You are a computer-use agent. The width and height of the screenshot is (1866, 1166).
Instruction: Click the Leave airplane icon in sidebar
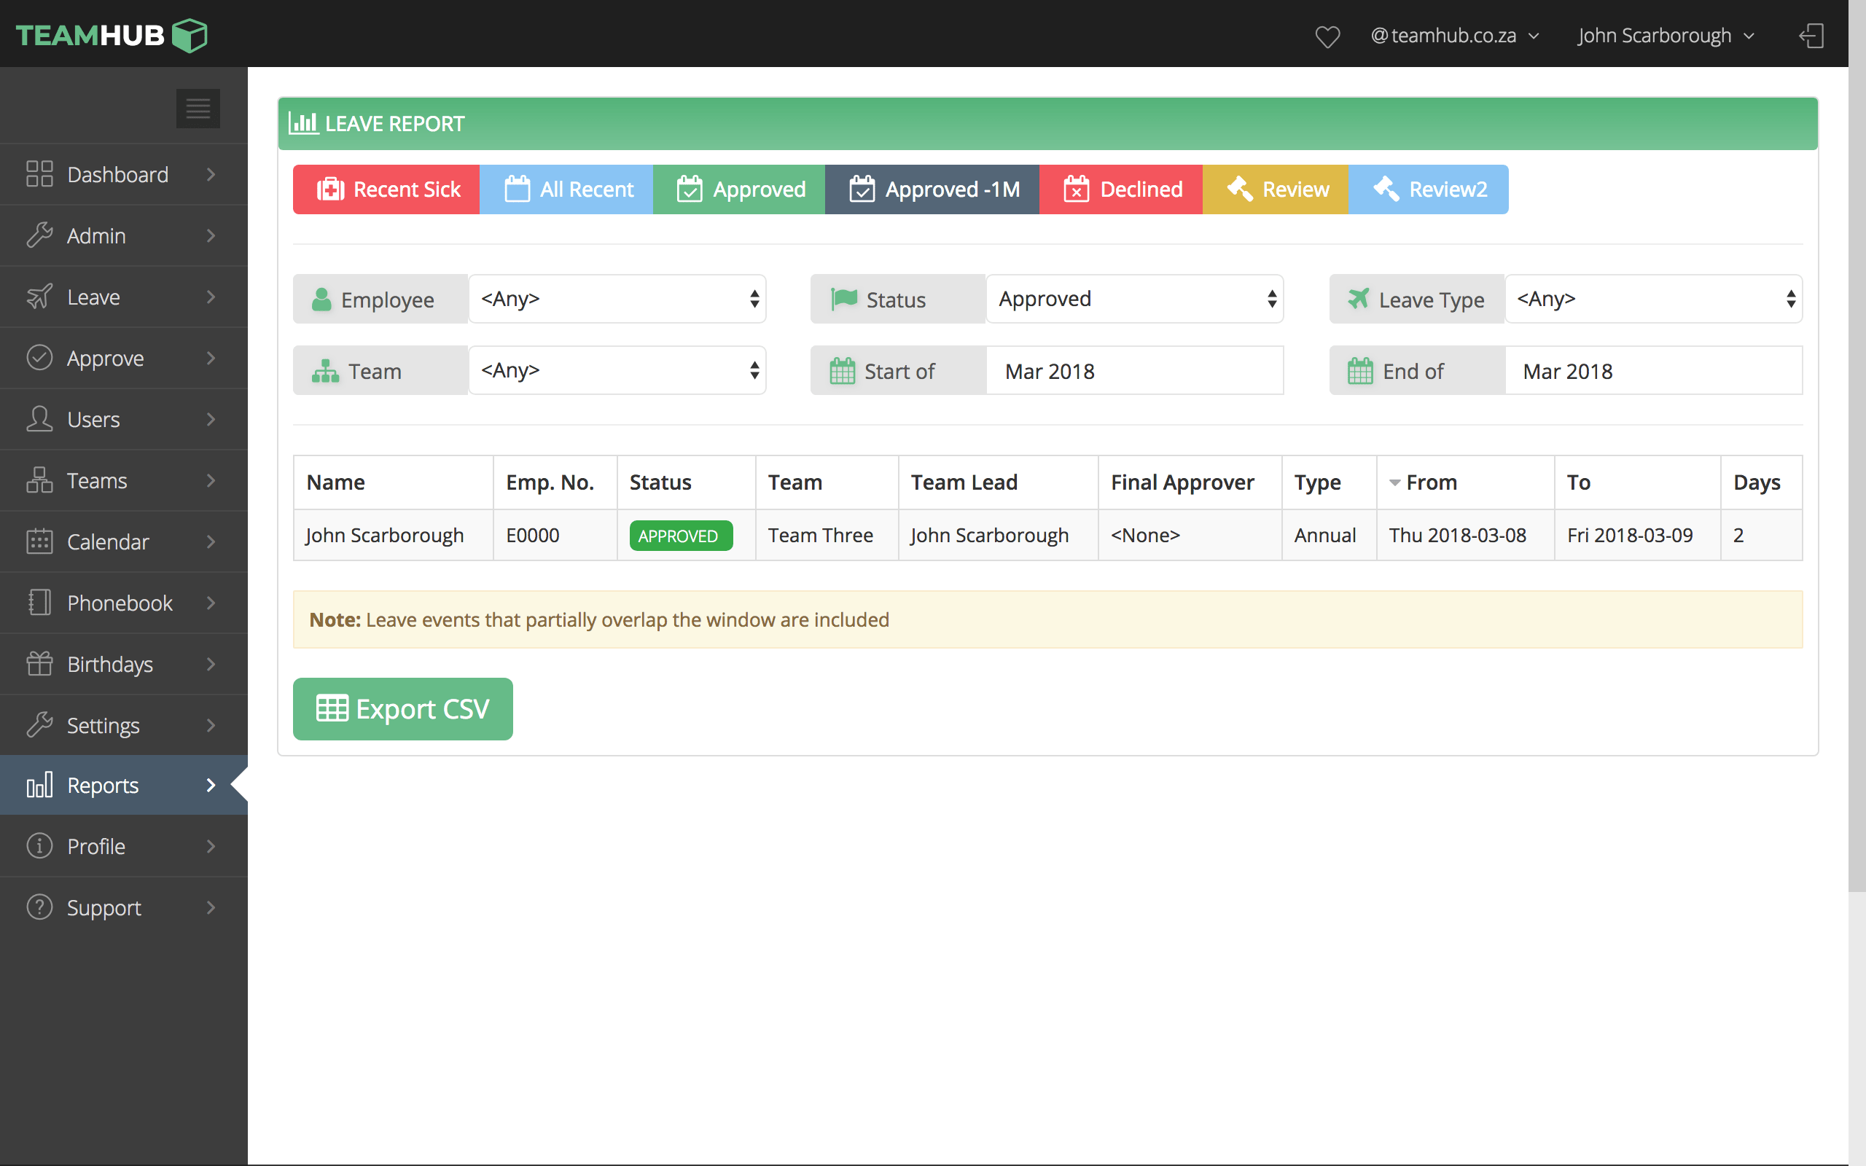39,297
